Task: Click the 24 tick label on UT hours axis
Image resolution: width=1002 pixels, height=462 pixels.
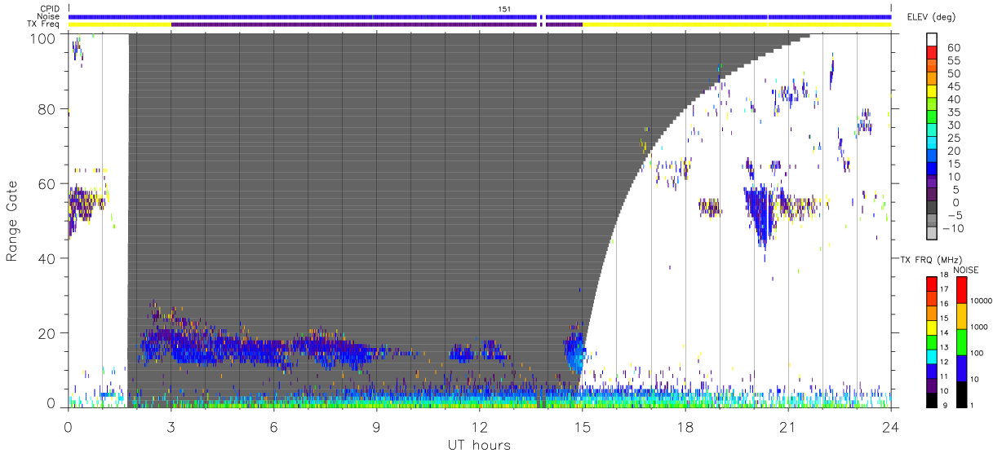Action: 890,426
